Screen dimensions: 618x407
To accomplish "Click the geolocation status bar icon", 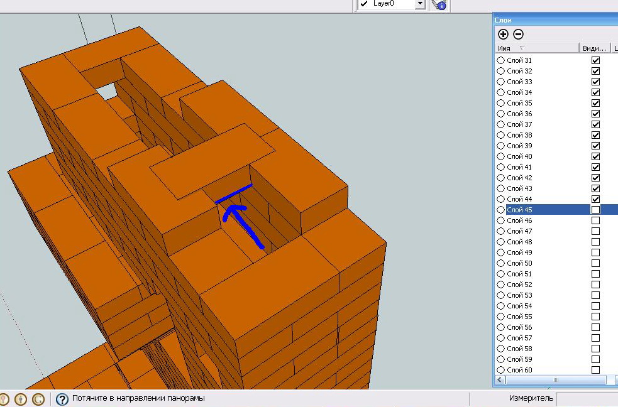I will [4, 399].
